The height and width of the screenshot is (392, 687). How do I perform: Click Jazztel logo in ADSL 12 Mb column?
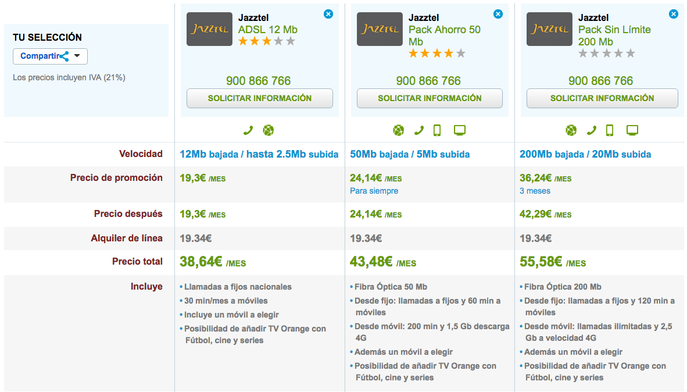(209, 29)
